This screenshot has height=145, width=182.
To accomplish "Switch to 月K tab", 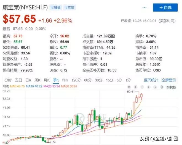I will click(x=47, y=80).
